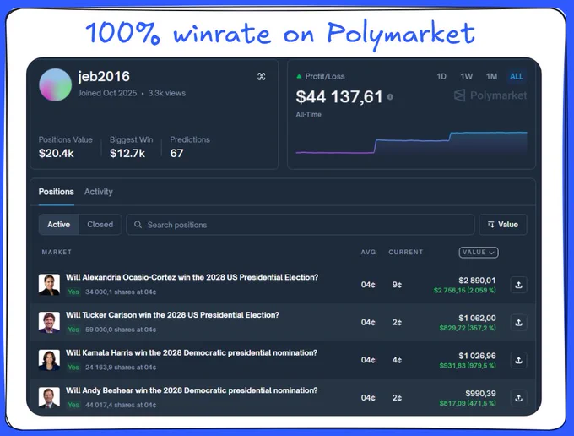
Task: Click the green Profit/Loss up-triangle icon
Action: point(299,77)
